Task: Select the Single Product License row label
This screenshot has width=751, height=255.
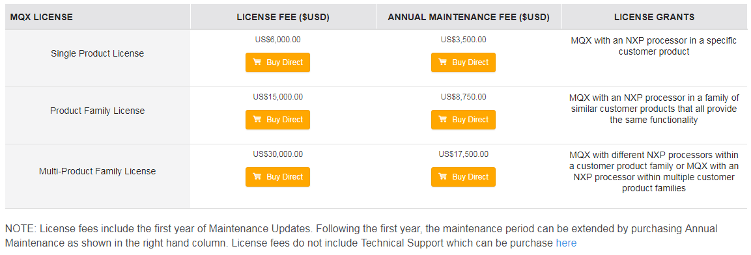Action: (x=97, y=53)
